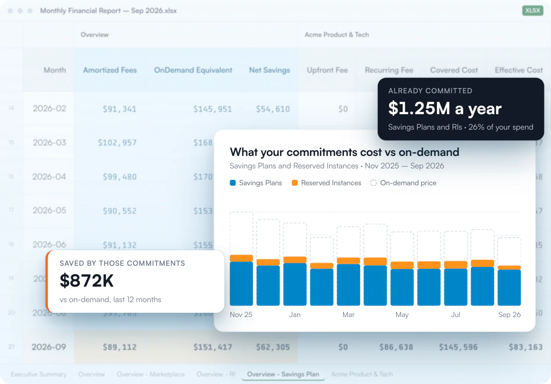Click the XLSX file type badge
Screen dimensions: 551x384
(x=533, y=11)
